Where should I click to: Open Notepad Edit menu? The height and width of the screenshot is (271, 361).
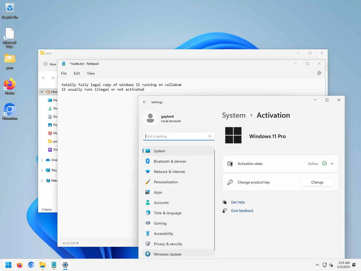(x=77, y=73)
